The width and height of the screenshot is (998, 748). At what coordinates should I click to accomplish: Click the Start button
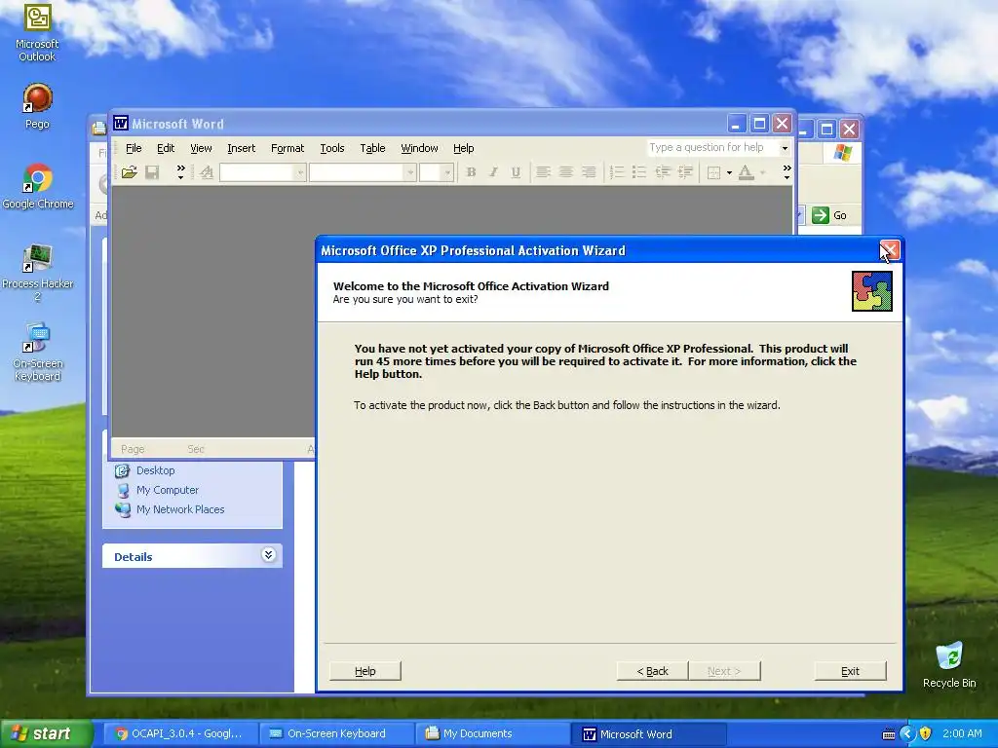(x=46, y=734)
